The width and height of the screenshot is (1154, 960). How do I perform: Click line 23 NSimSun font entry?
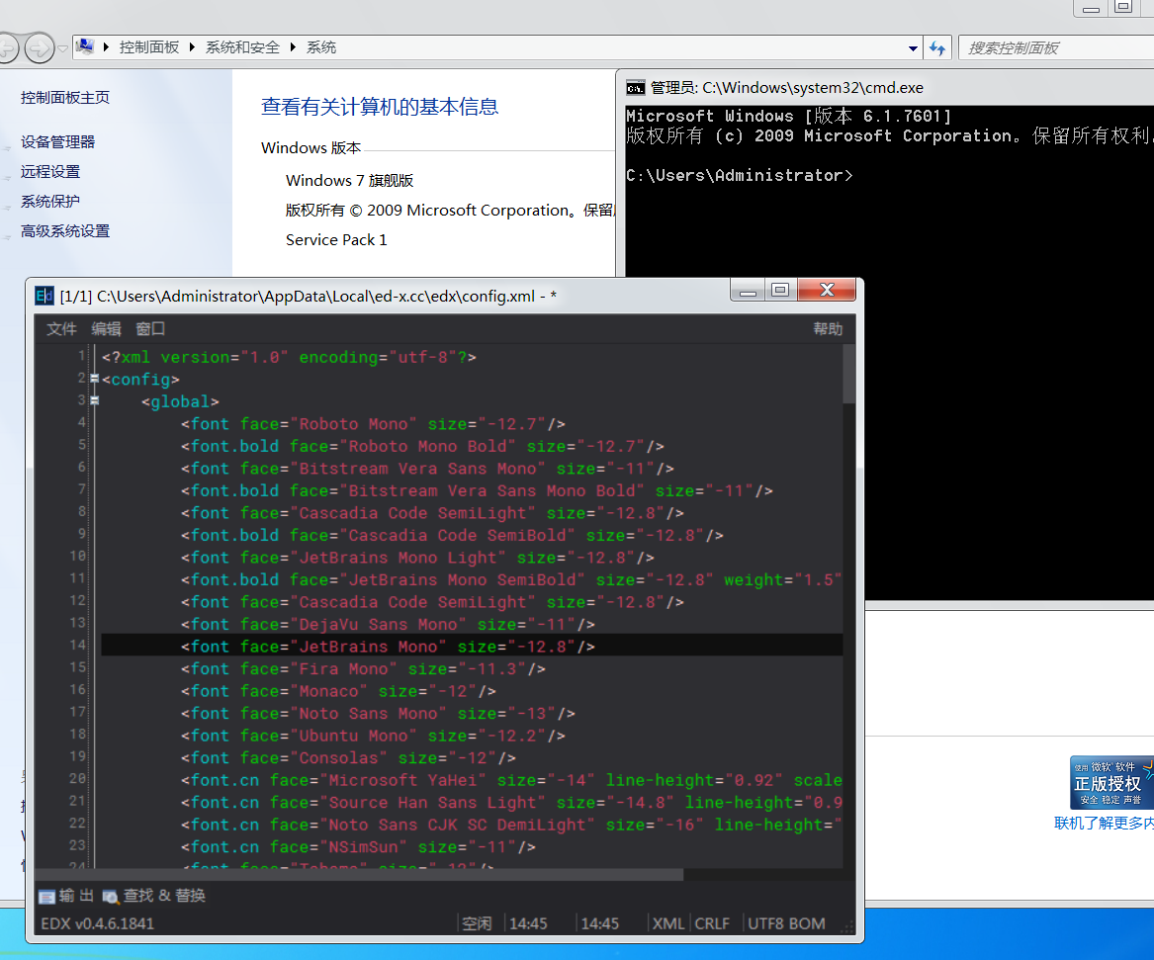358,846
